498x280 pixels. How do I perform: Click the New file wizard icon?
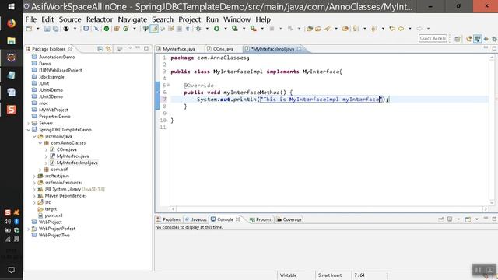(30, 29)
